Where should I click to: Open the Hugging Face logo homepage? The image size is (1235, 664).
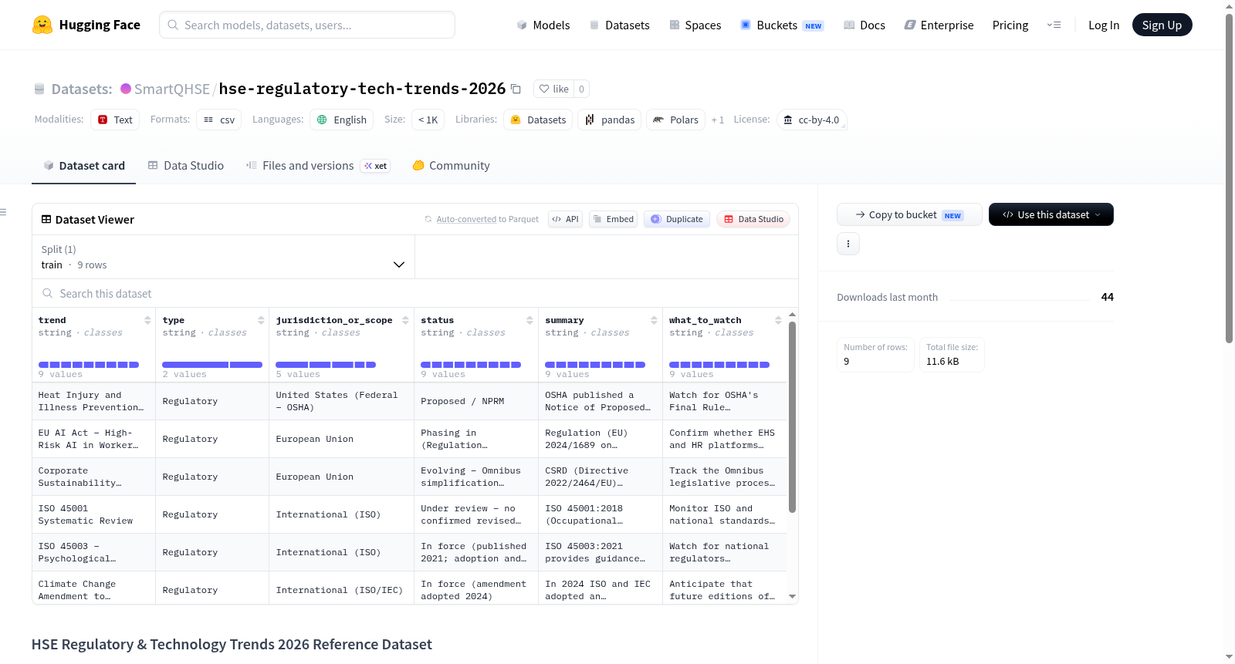(86, 25)
